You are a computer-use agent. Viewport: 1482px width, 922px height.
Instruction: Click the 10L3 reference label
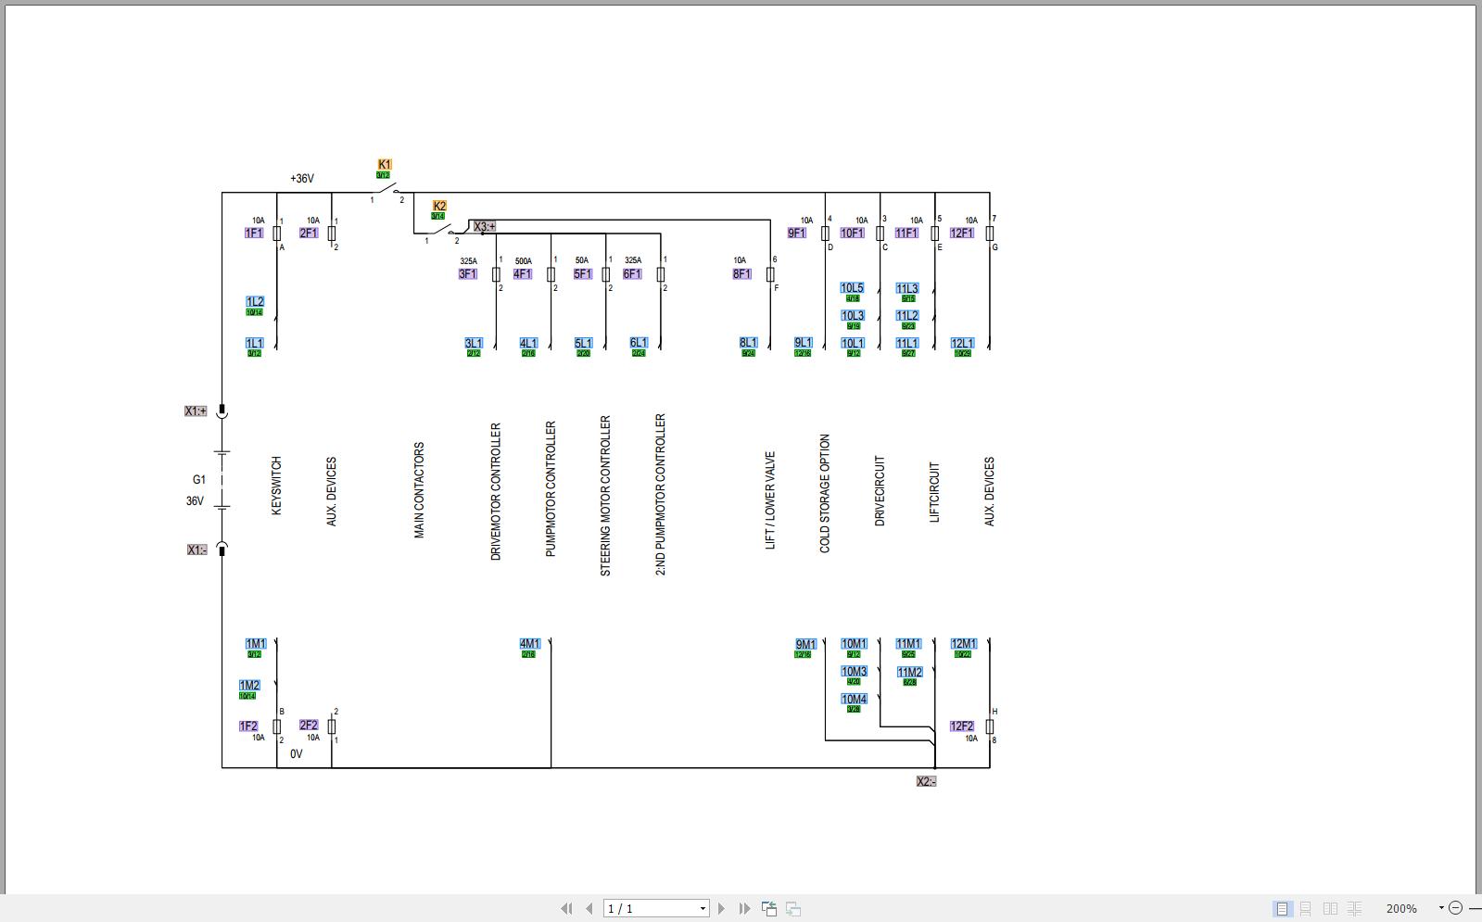click(853, 316)
